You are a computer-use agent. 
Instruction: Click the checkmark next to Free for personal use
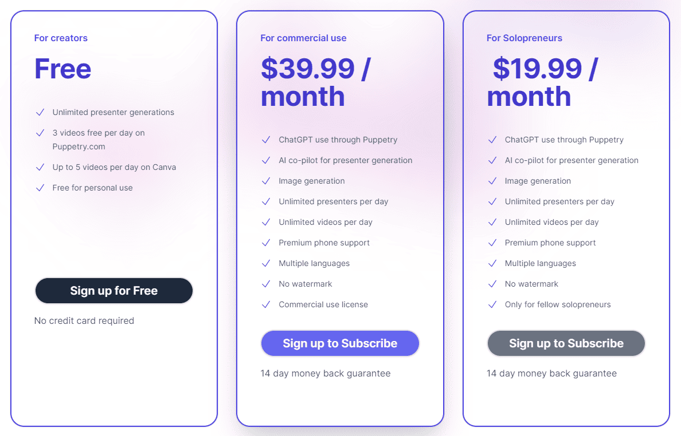coord(40,188)
